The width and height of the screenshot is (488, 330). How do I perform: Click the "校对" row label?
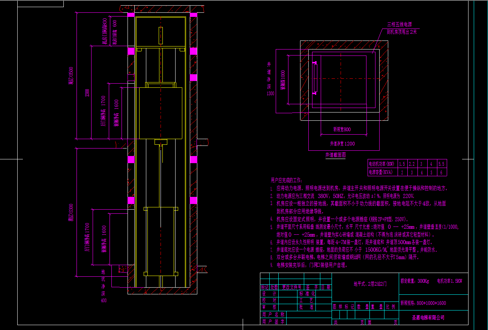[269, 301]
